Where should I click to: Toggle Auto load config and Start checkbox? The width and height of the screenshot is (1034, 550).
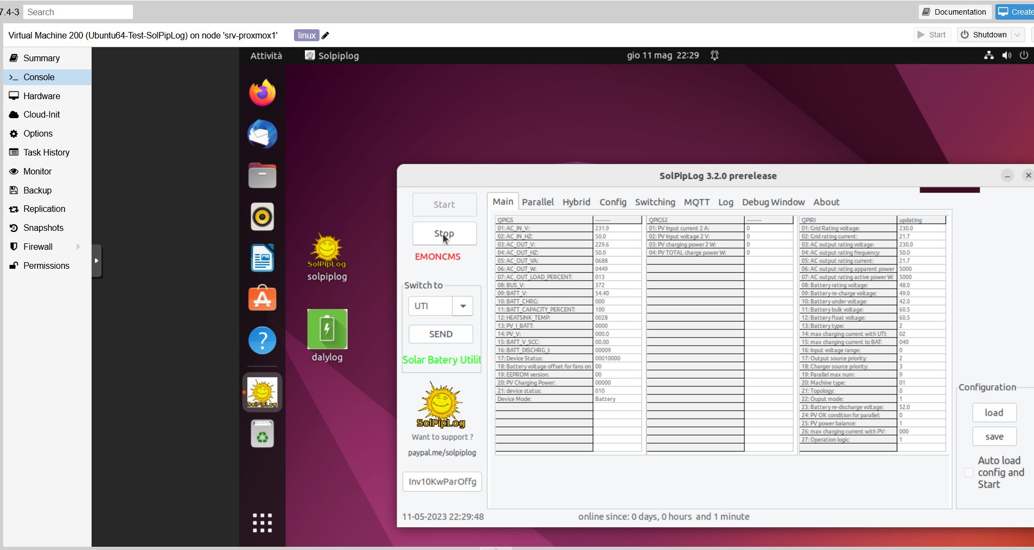969,473
